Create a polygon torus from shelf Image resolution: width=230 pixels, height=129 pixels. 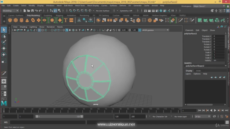tap(33, 20)
